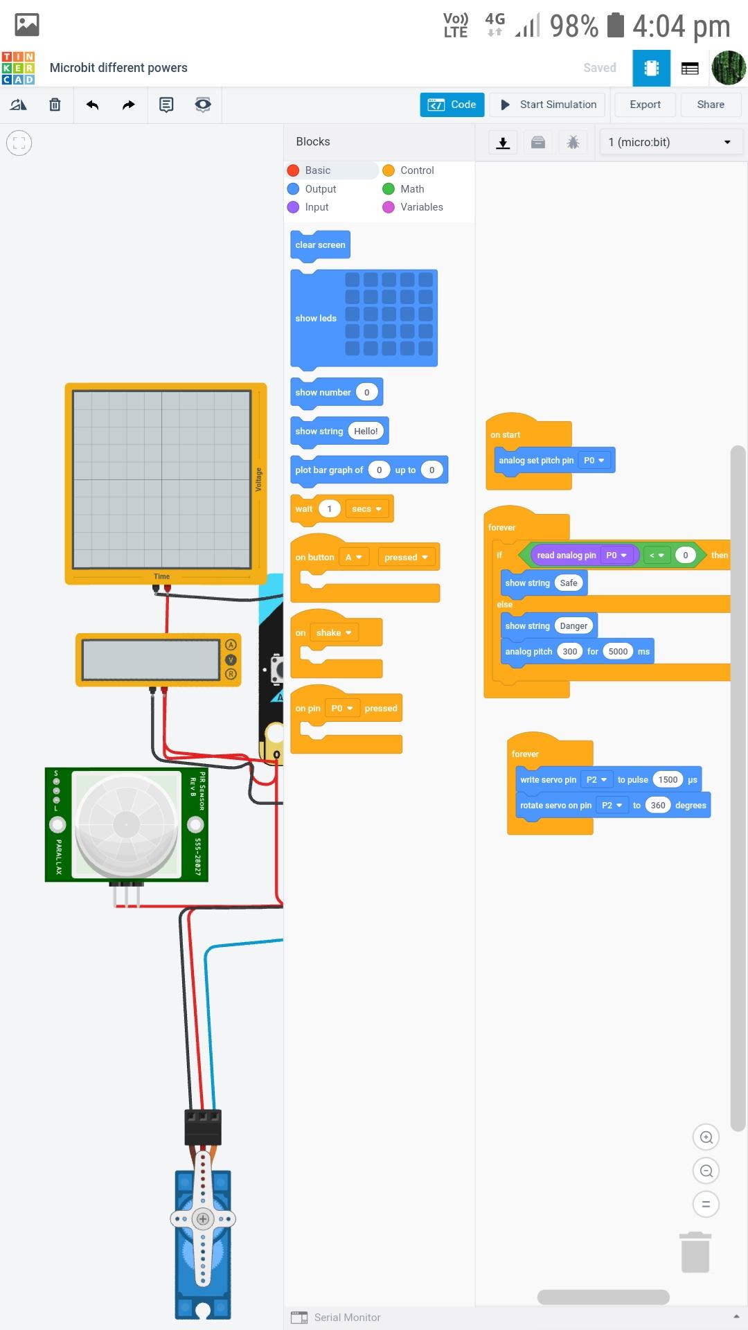Select the Basic blocks category
Screen dimensions: 748x1330
coord(332,170)
